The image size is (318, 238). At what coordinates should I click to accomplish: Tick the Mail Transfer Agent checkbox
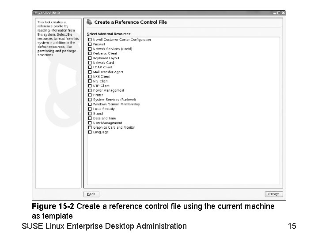tap(90, 72)
